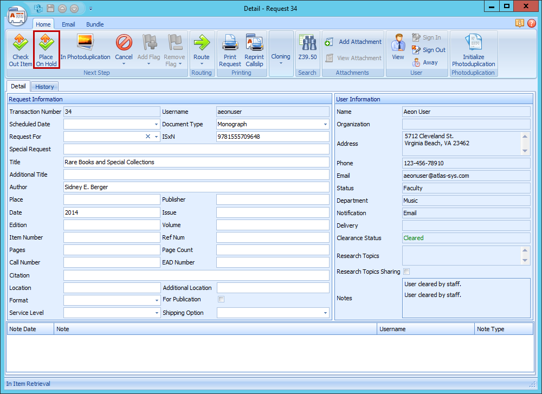Open the History tab
This screenshot has width=542, height=394.
pyautogui.click(x=44, y=86)
